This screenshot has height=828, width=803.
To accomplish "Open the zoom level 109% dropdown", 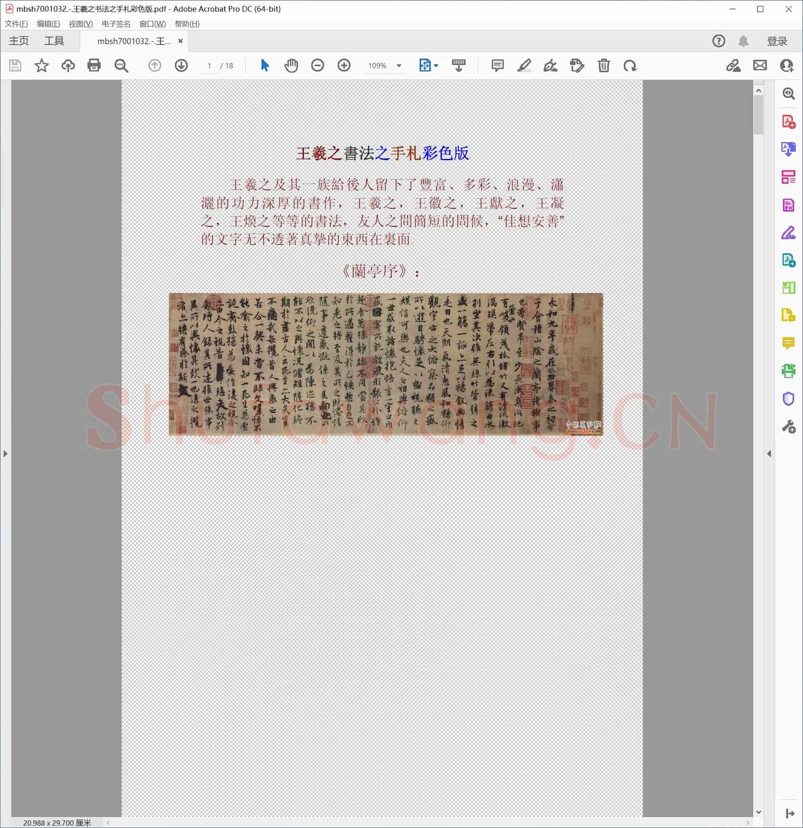I will coord(384,65).
